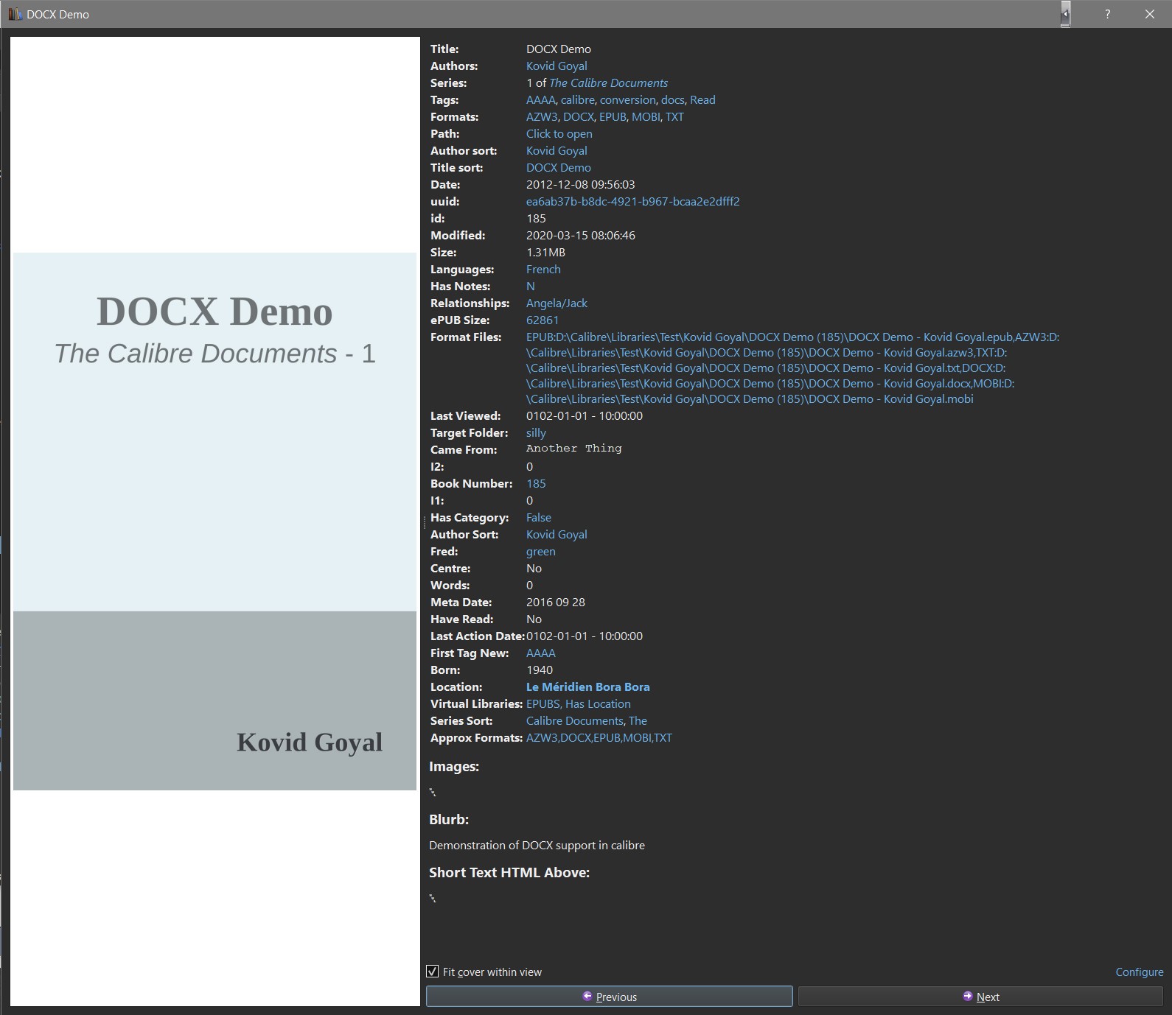This screenshot has height=1015, width=1172.
Task: Open The Calibre Documents series link
Action: (x=609, y=83)
